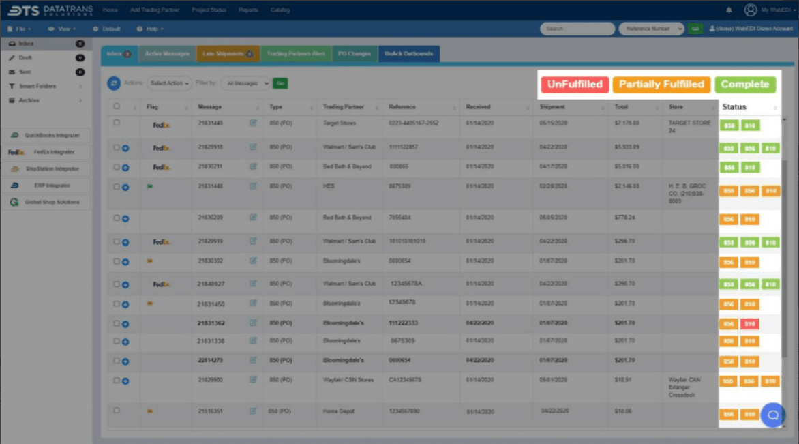799x444 pixels.
Task: Open the chat support bubble
Action: coord(773,415)
